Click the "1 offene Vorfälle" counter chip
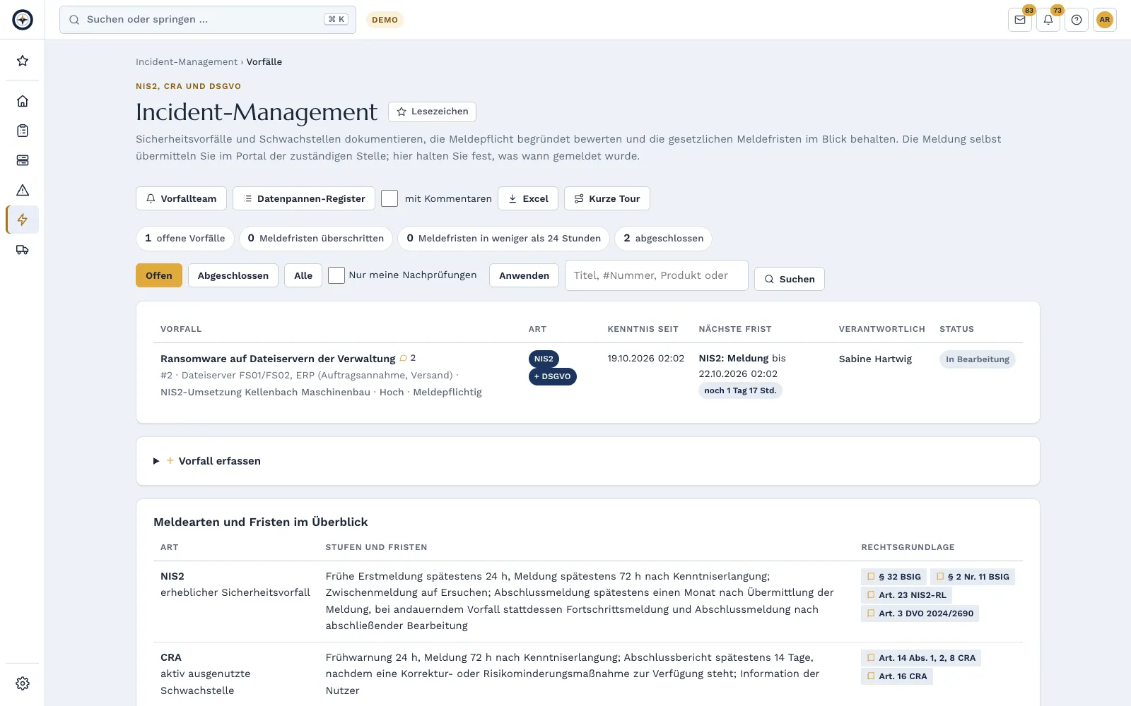Viewport: 1131px width, 706px height. coord(184,239)
